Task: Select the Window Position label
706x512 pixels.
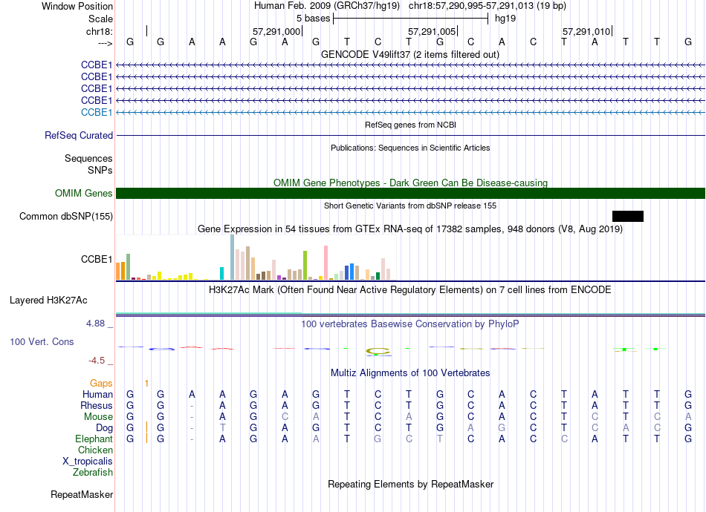Action: click(77, 6)
